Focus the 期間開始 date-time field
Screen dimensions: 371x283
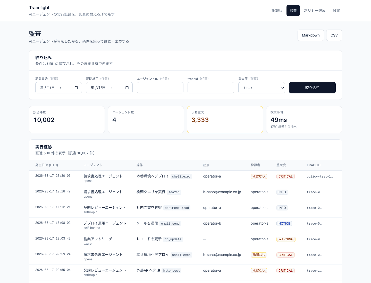(x=58, y=88)
